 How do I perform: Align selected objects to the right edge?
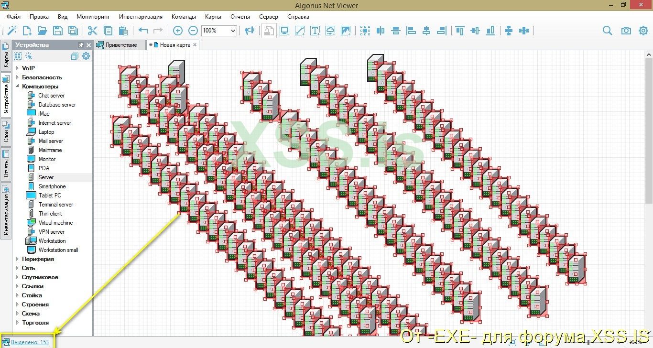tap(442, 31)
